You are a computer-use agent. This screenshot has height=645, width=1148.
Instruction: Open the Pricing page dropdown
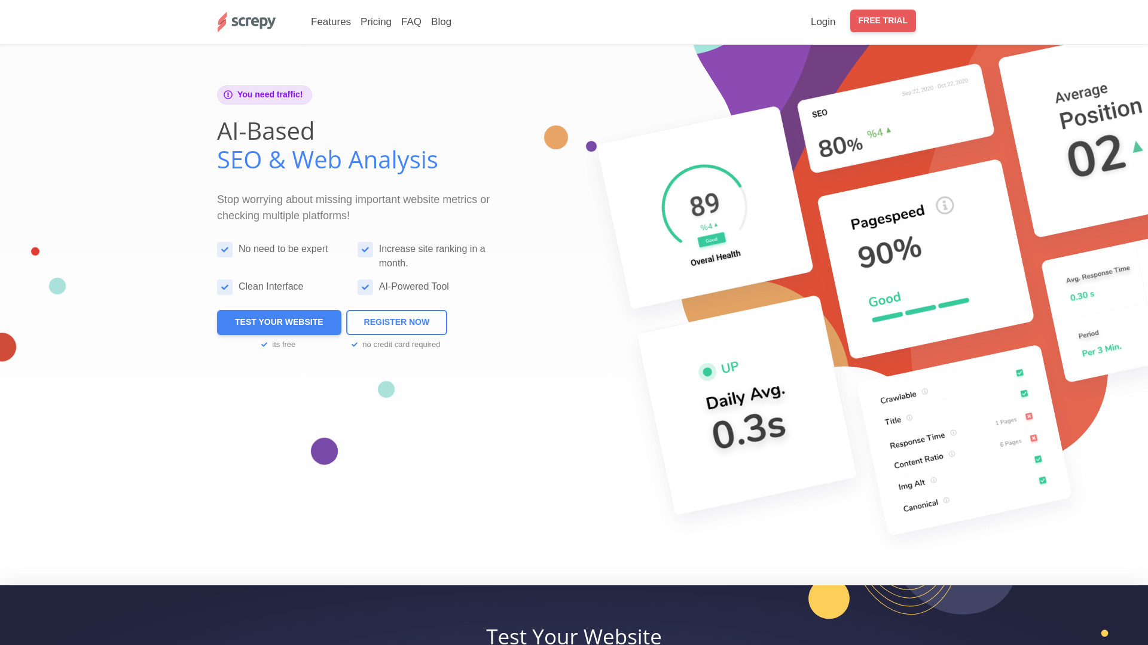375,21
